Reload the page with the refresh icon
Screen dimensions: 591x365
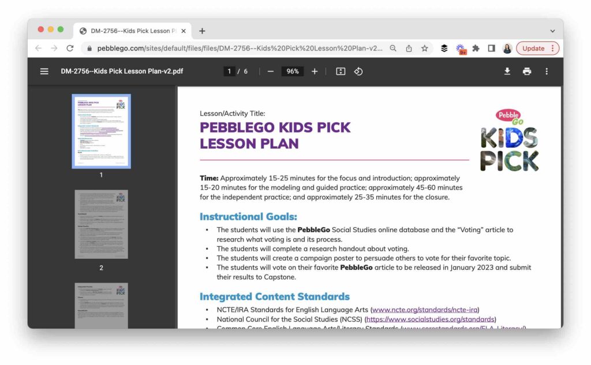coord(70,48)
